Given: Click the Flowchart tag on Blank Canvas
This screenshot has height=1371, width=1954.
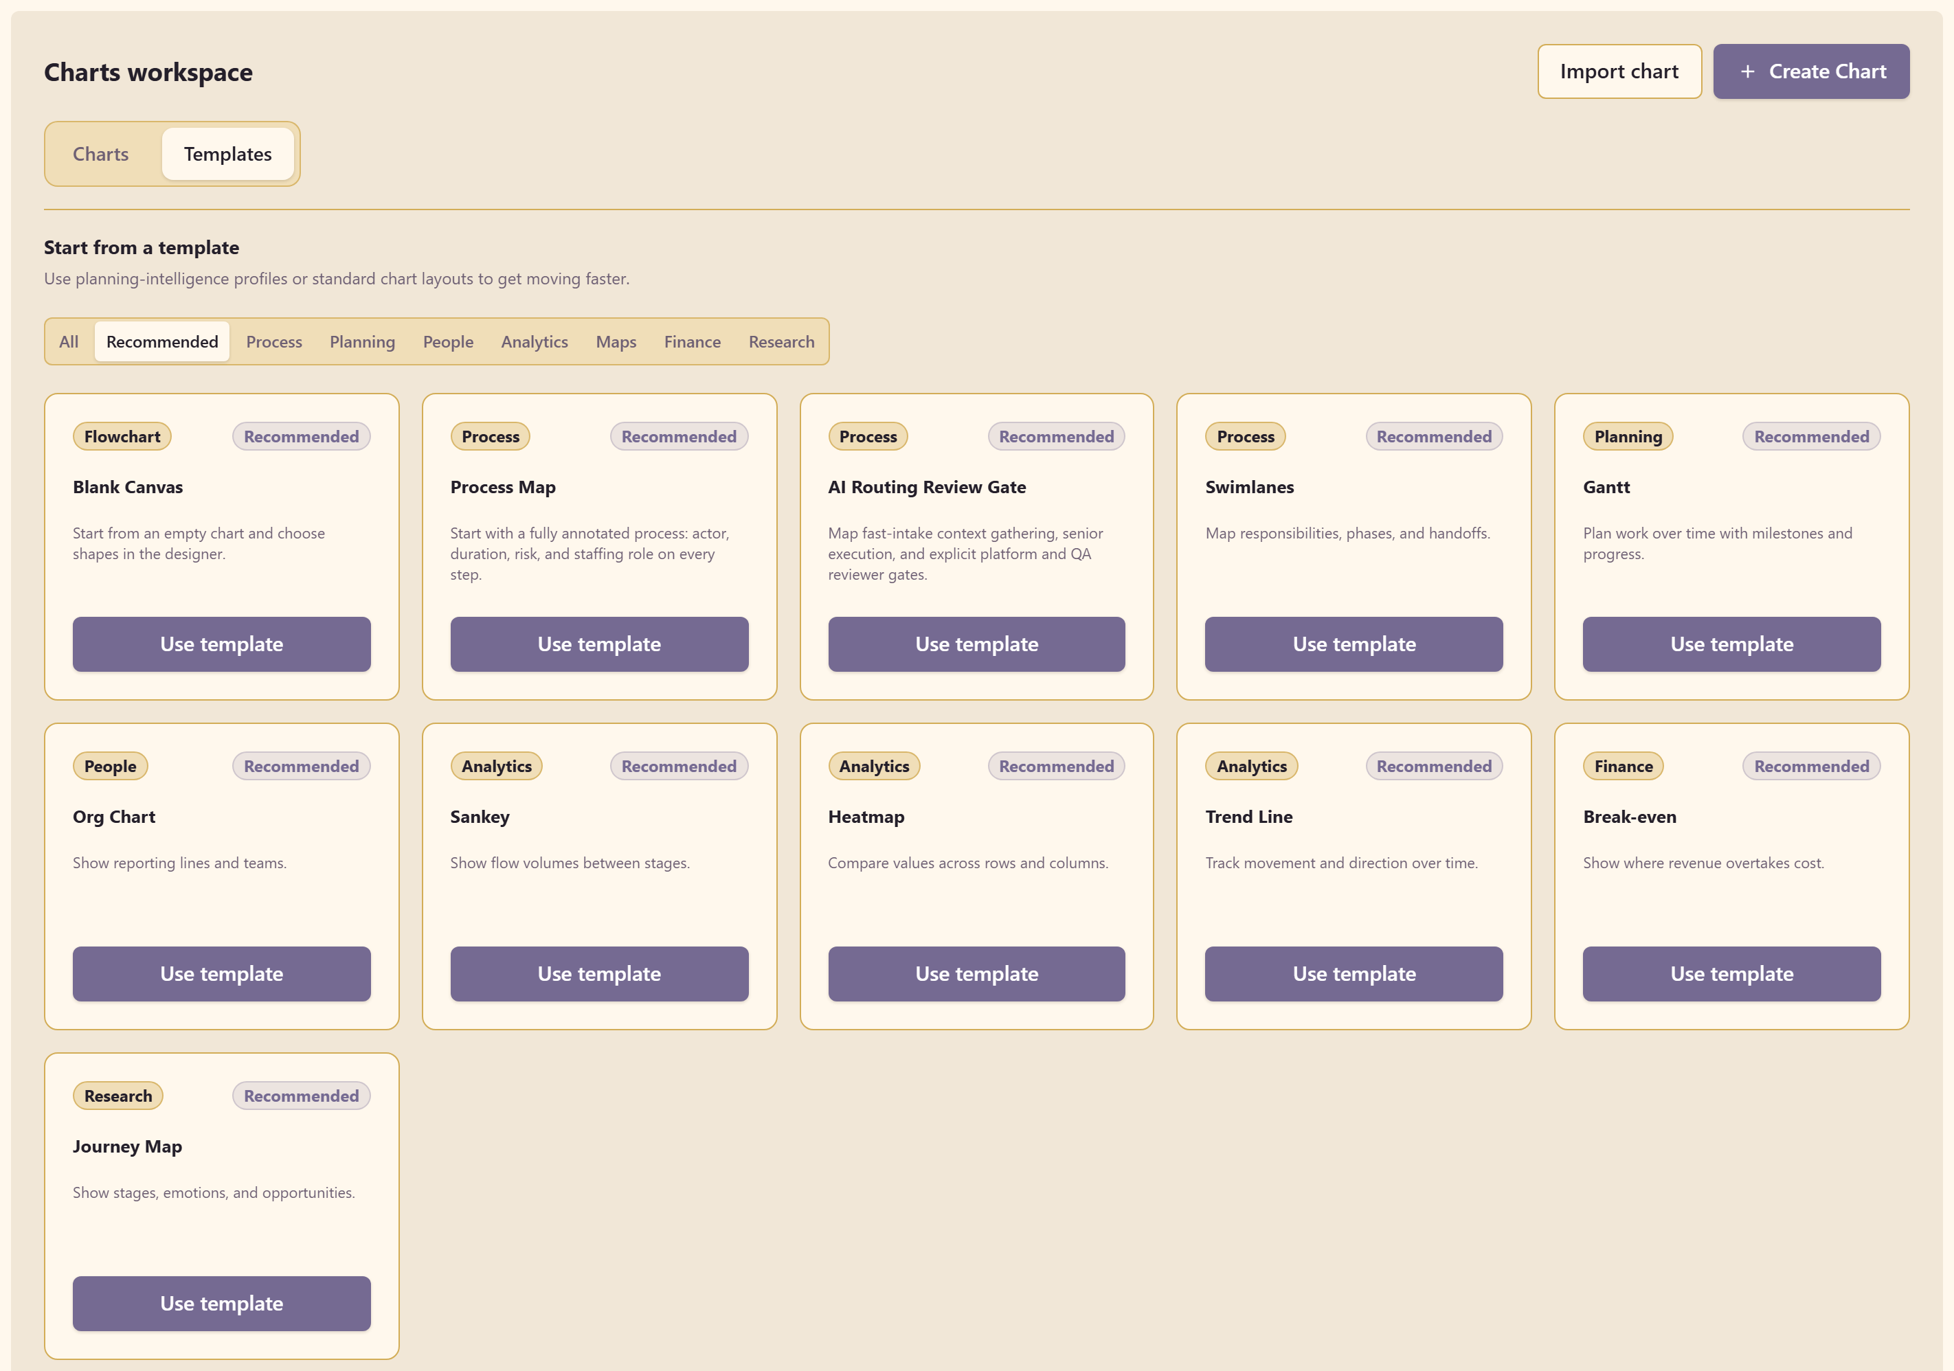Looking at the screenshot, I should pyautogui.click(x=122, y=437).
